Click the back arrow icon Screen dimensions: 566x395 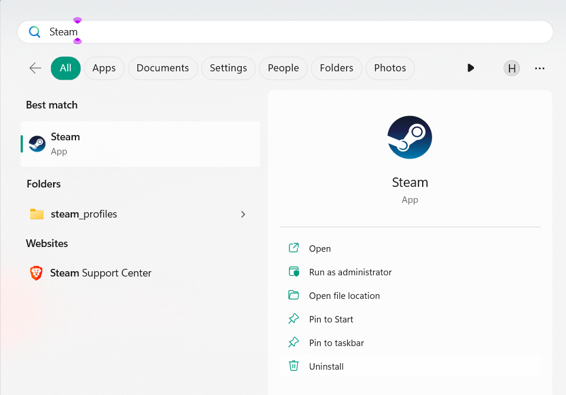click(35, 68)
